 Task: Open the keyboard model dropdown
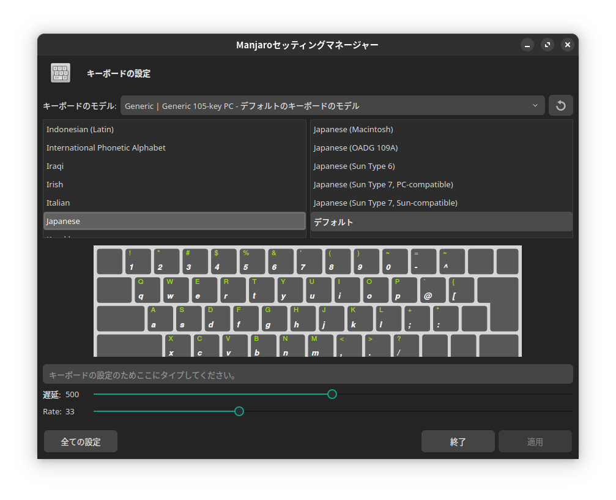332,105
